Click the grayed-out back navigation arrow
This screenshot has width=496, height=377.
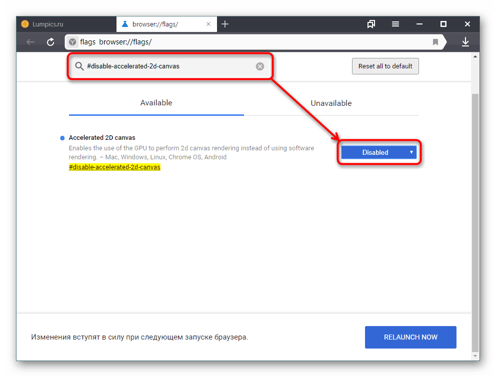(30, 42)
